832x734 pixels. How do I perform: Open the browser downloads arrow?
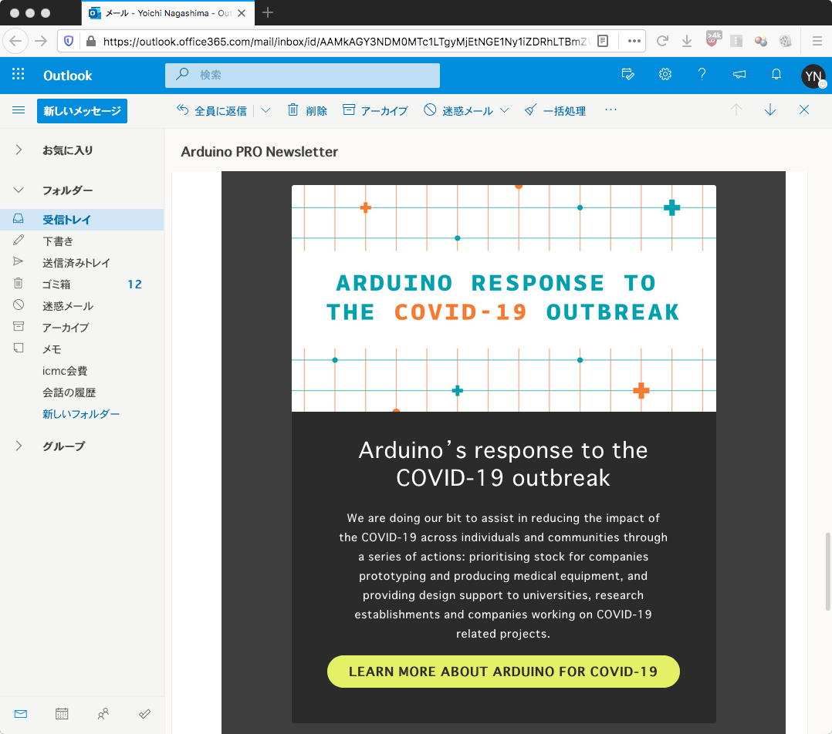click(687, 41)
